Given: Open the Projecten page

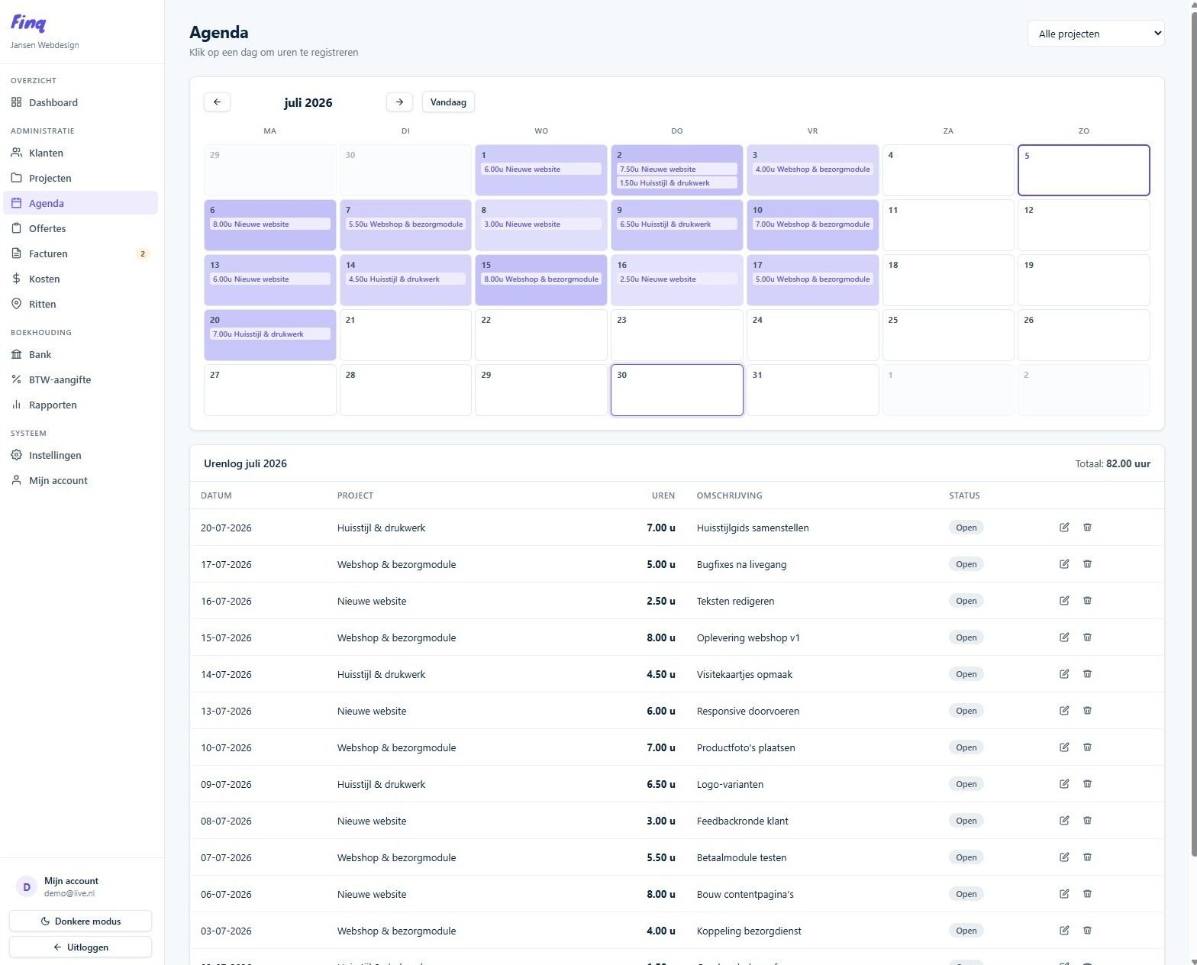Looking at the screenshot, I should 80,178.
